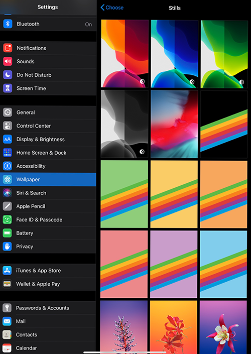This screenshot has width=251, height=354.
Task: Choose the orange-red wave wallpaper
Action: (x=124, y=54)
